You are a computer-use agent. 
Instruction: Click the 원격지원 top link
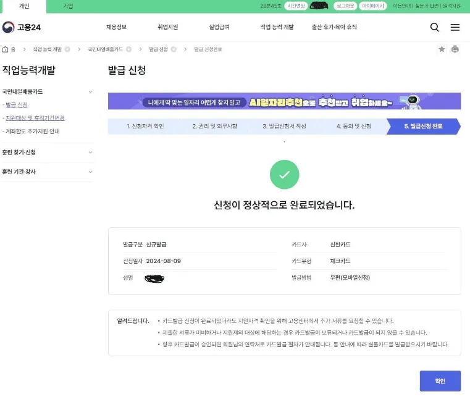[451, 6]
